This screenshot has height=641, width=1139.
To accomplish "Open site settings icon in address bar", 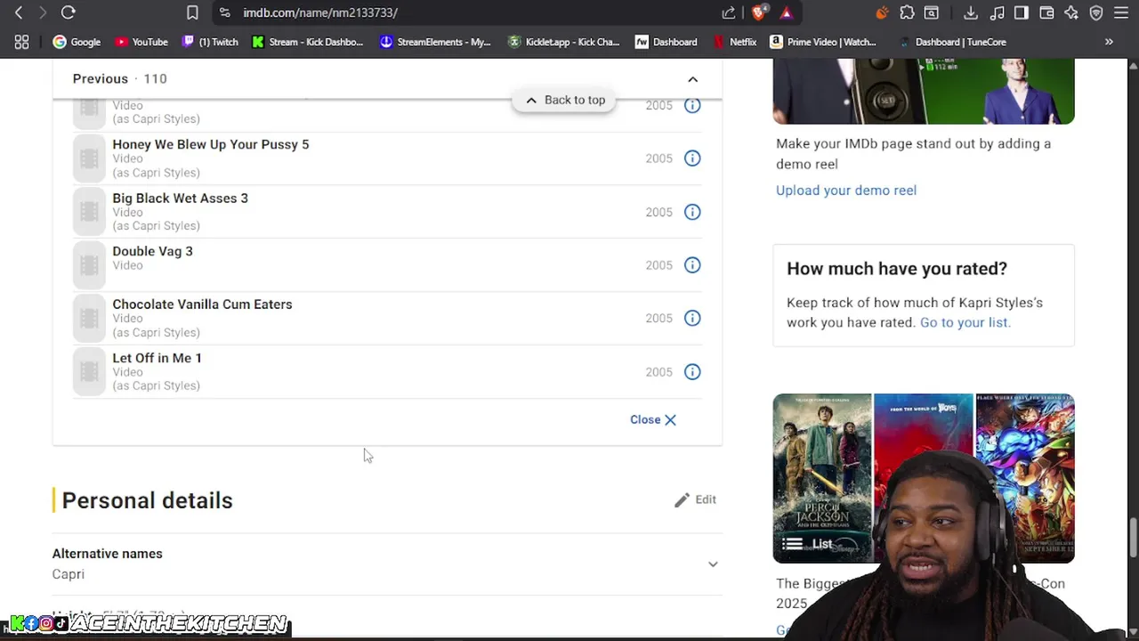I will pyautogui.click(x=224, y=12).
